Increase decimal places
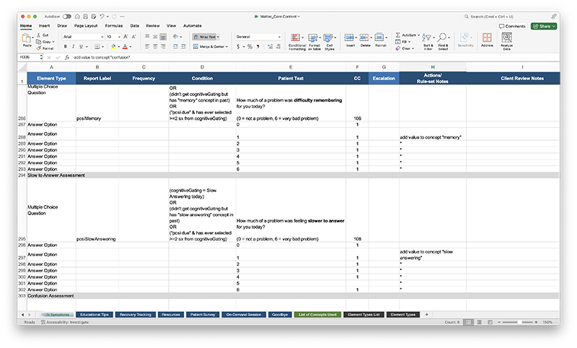Image resolution: width=577 pixels, height=348 pixels. coord(270,47)
